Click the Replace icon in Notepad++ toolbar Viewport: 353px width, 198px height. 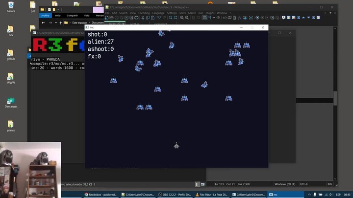pyautogui.click(x=176, y=18)
